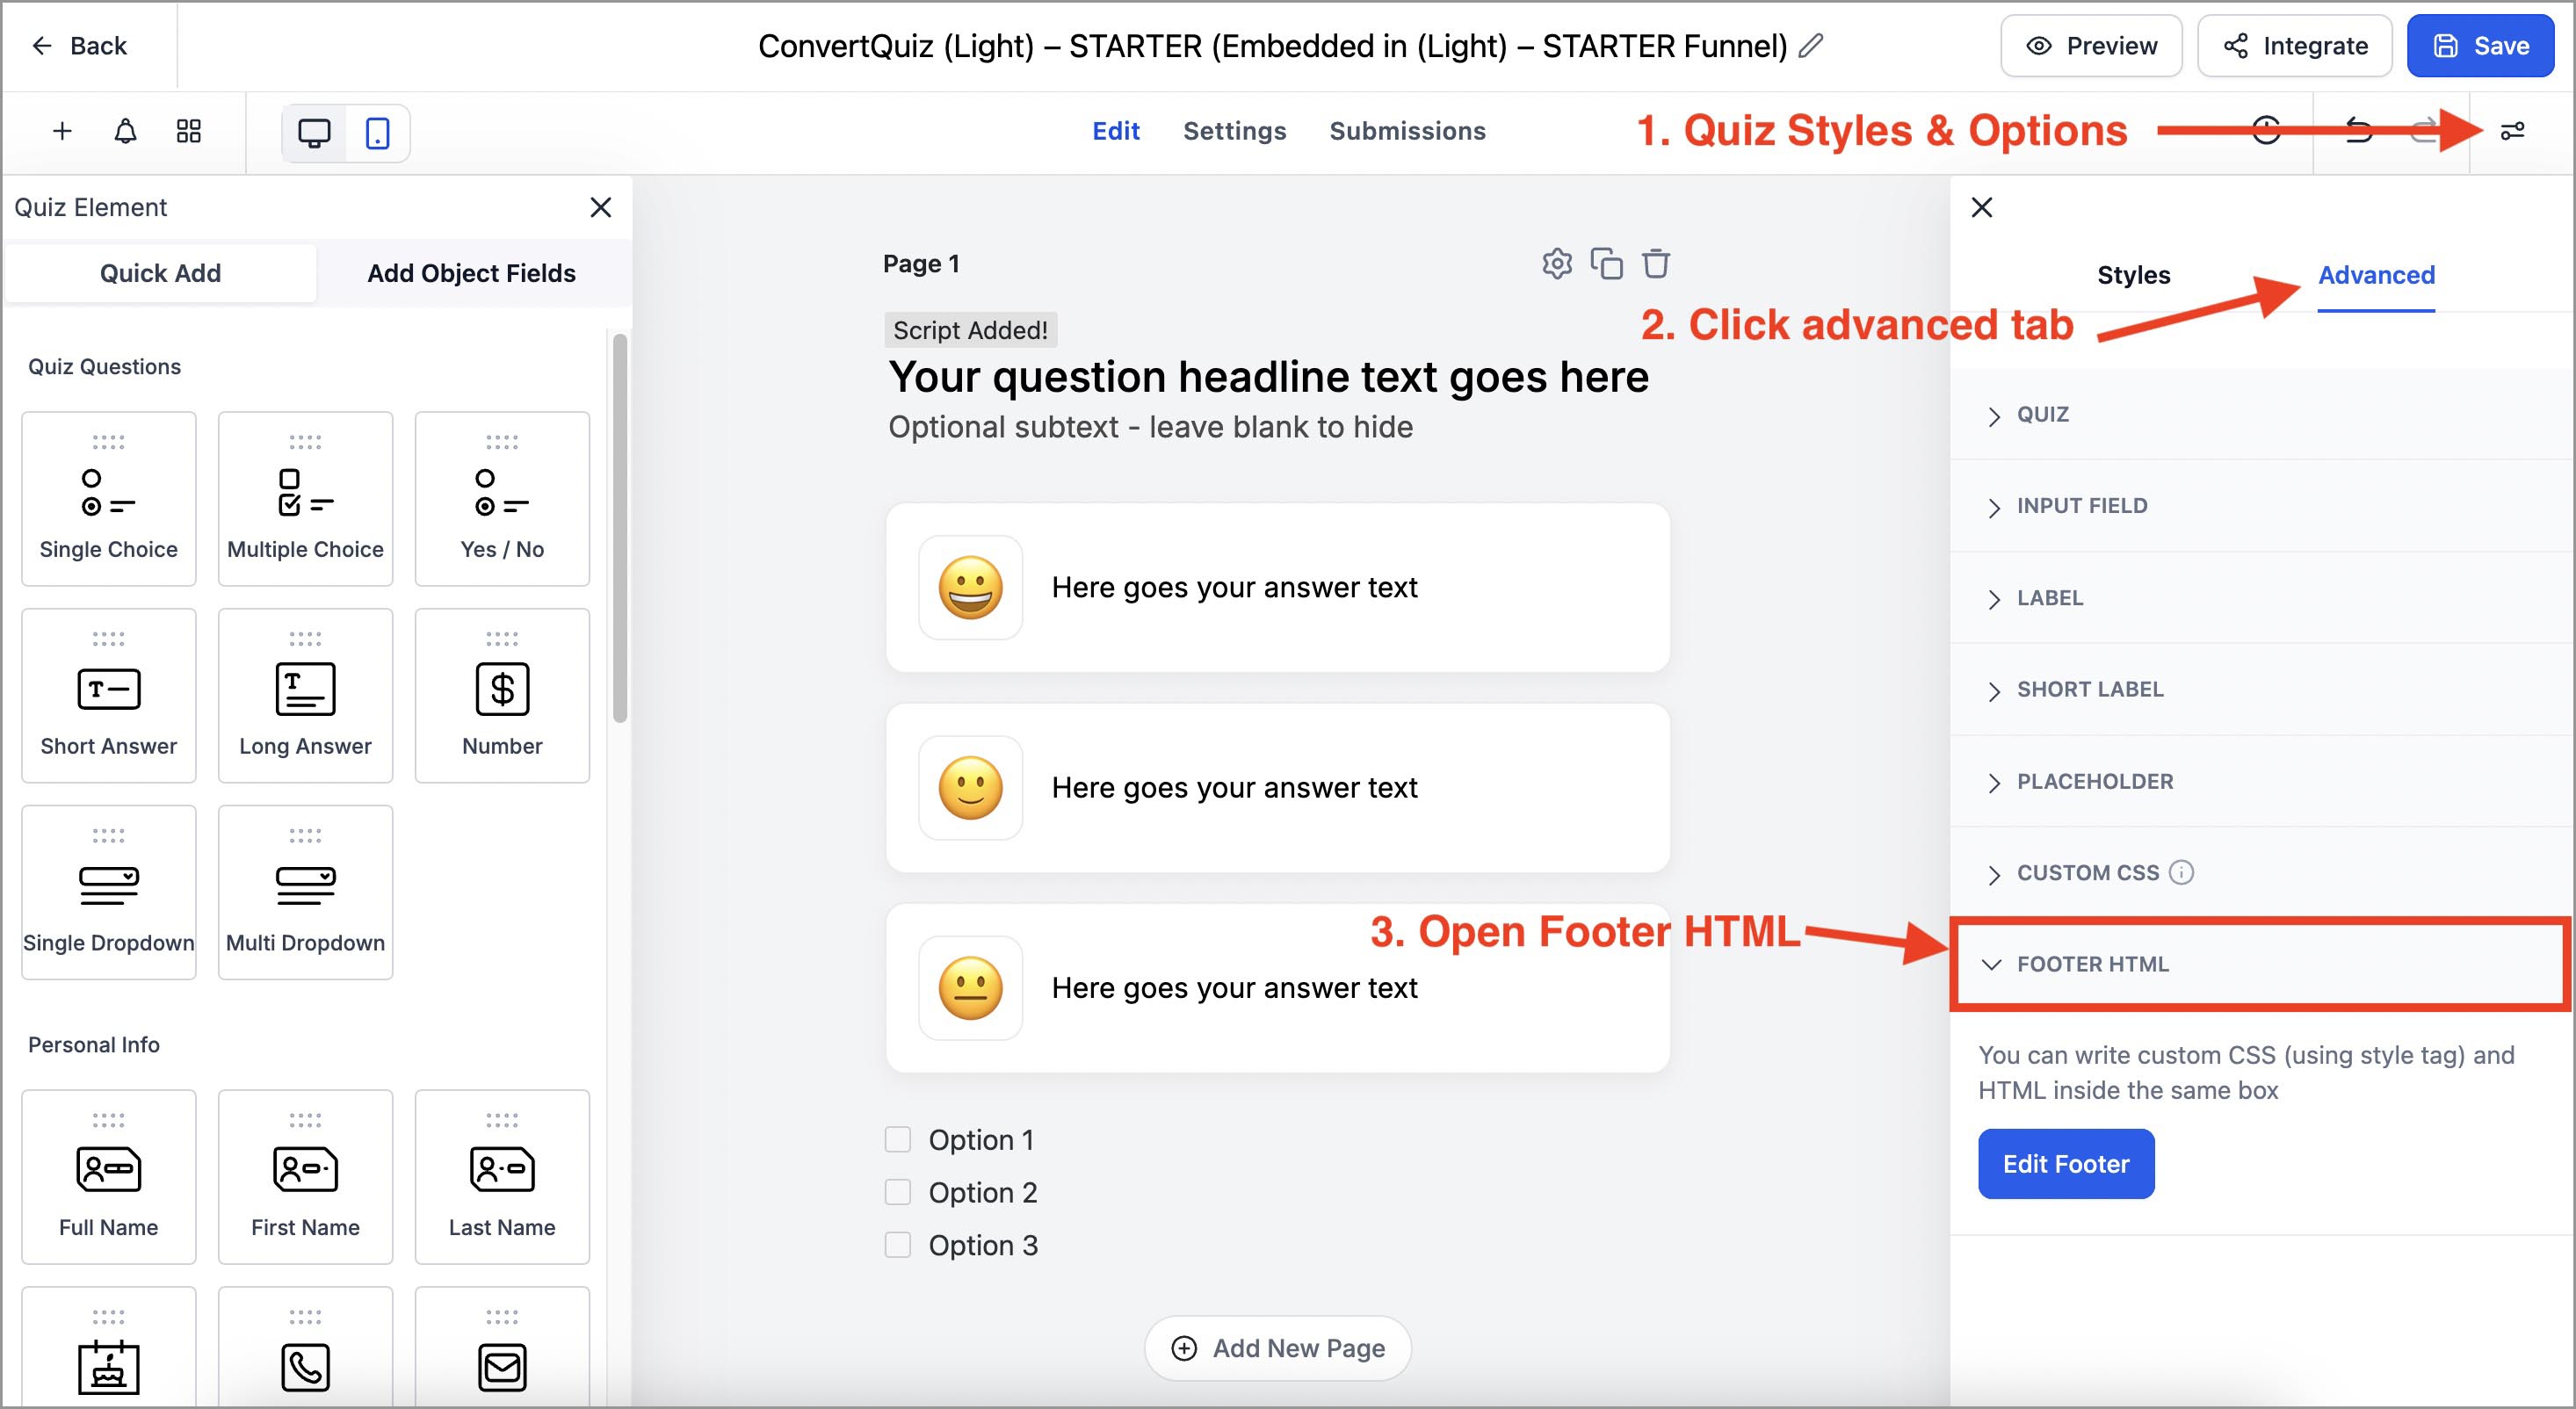Click the left panel vertical scrollbar
This screenshot has height=1409, width=2576.
[x=620, y=528]
